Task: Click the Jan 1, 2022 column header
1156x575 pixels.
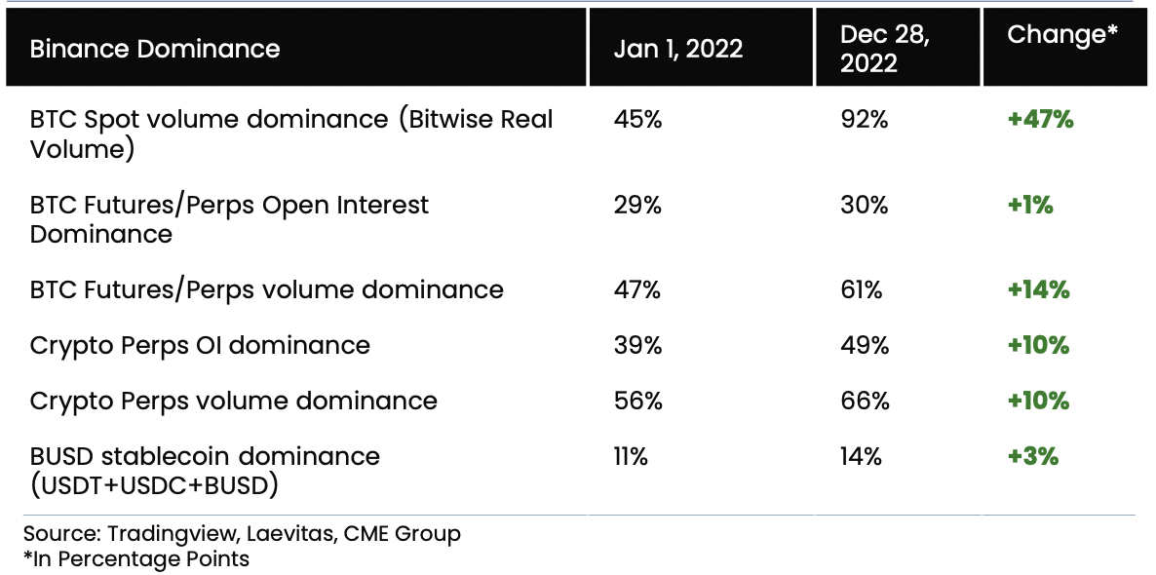Action: tap(678, 49)
